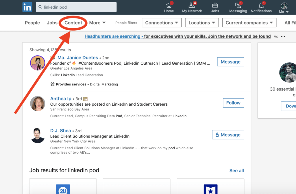Viewport: 296px width, 194px height.
Task: Switch to the People tab
Action: (x=32, y=23)
